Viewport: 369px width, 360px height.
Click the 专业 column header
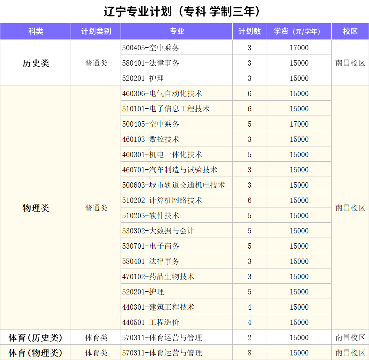[x=177, y=31]
